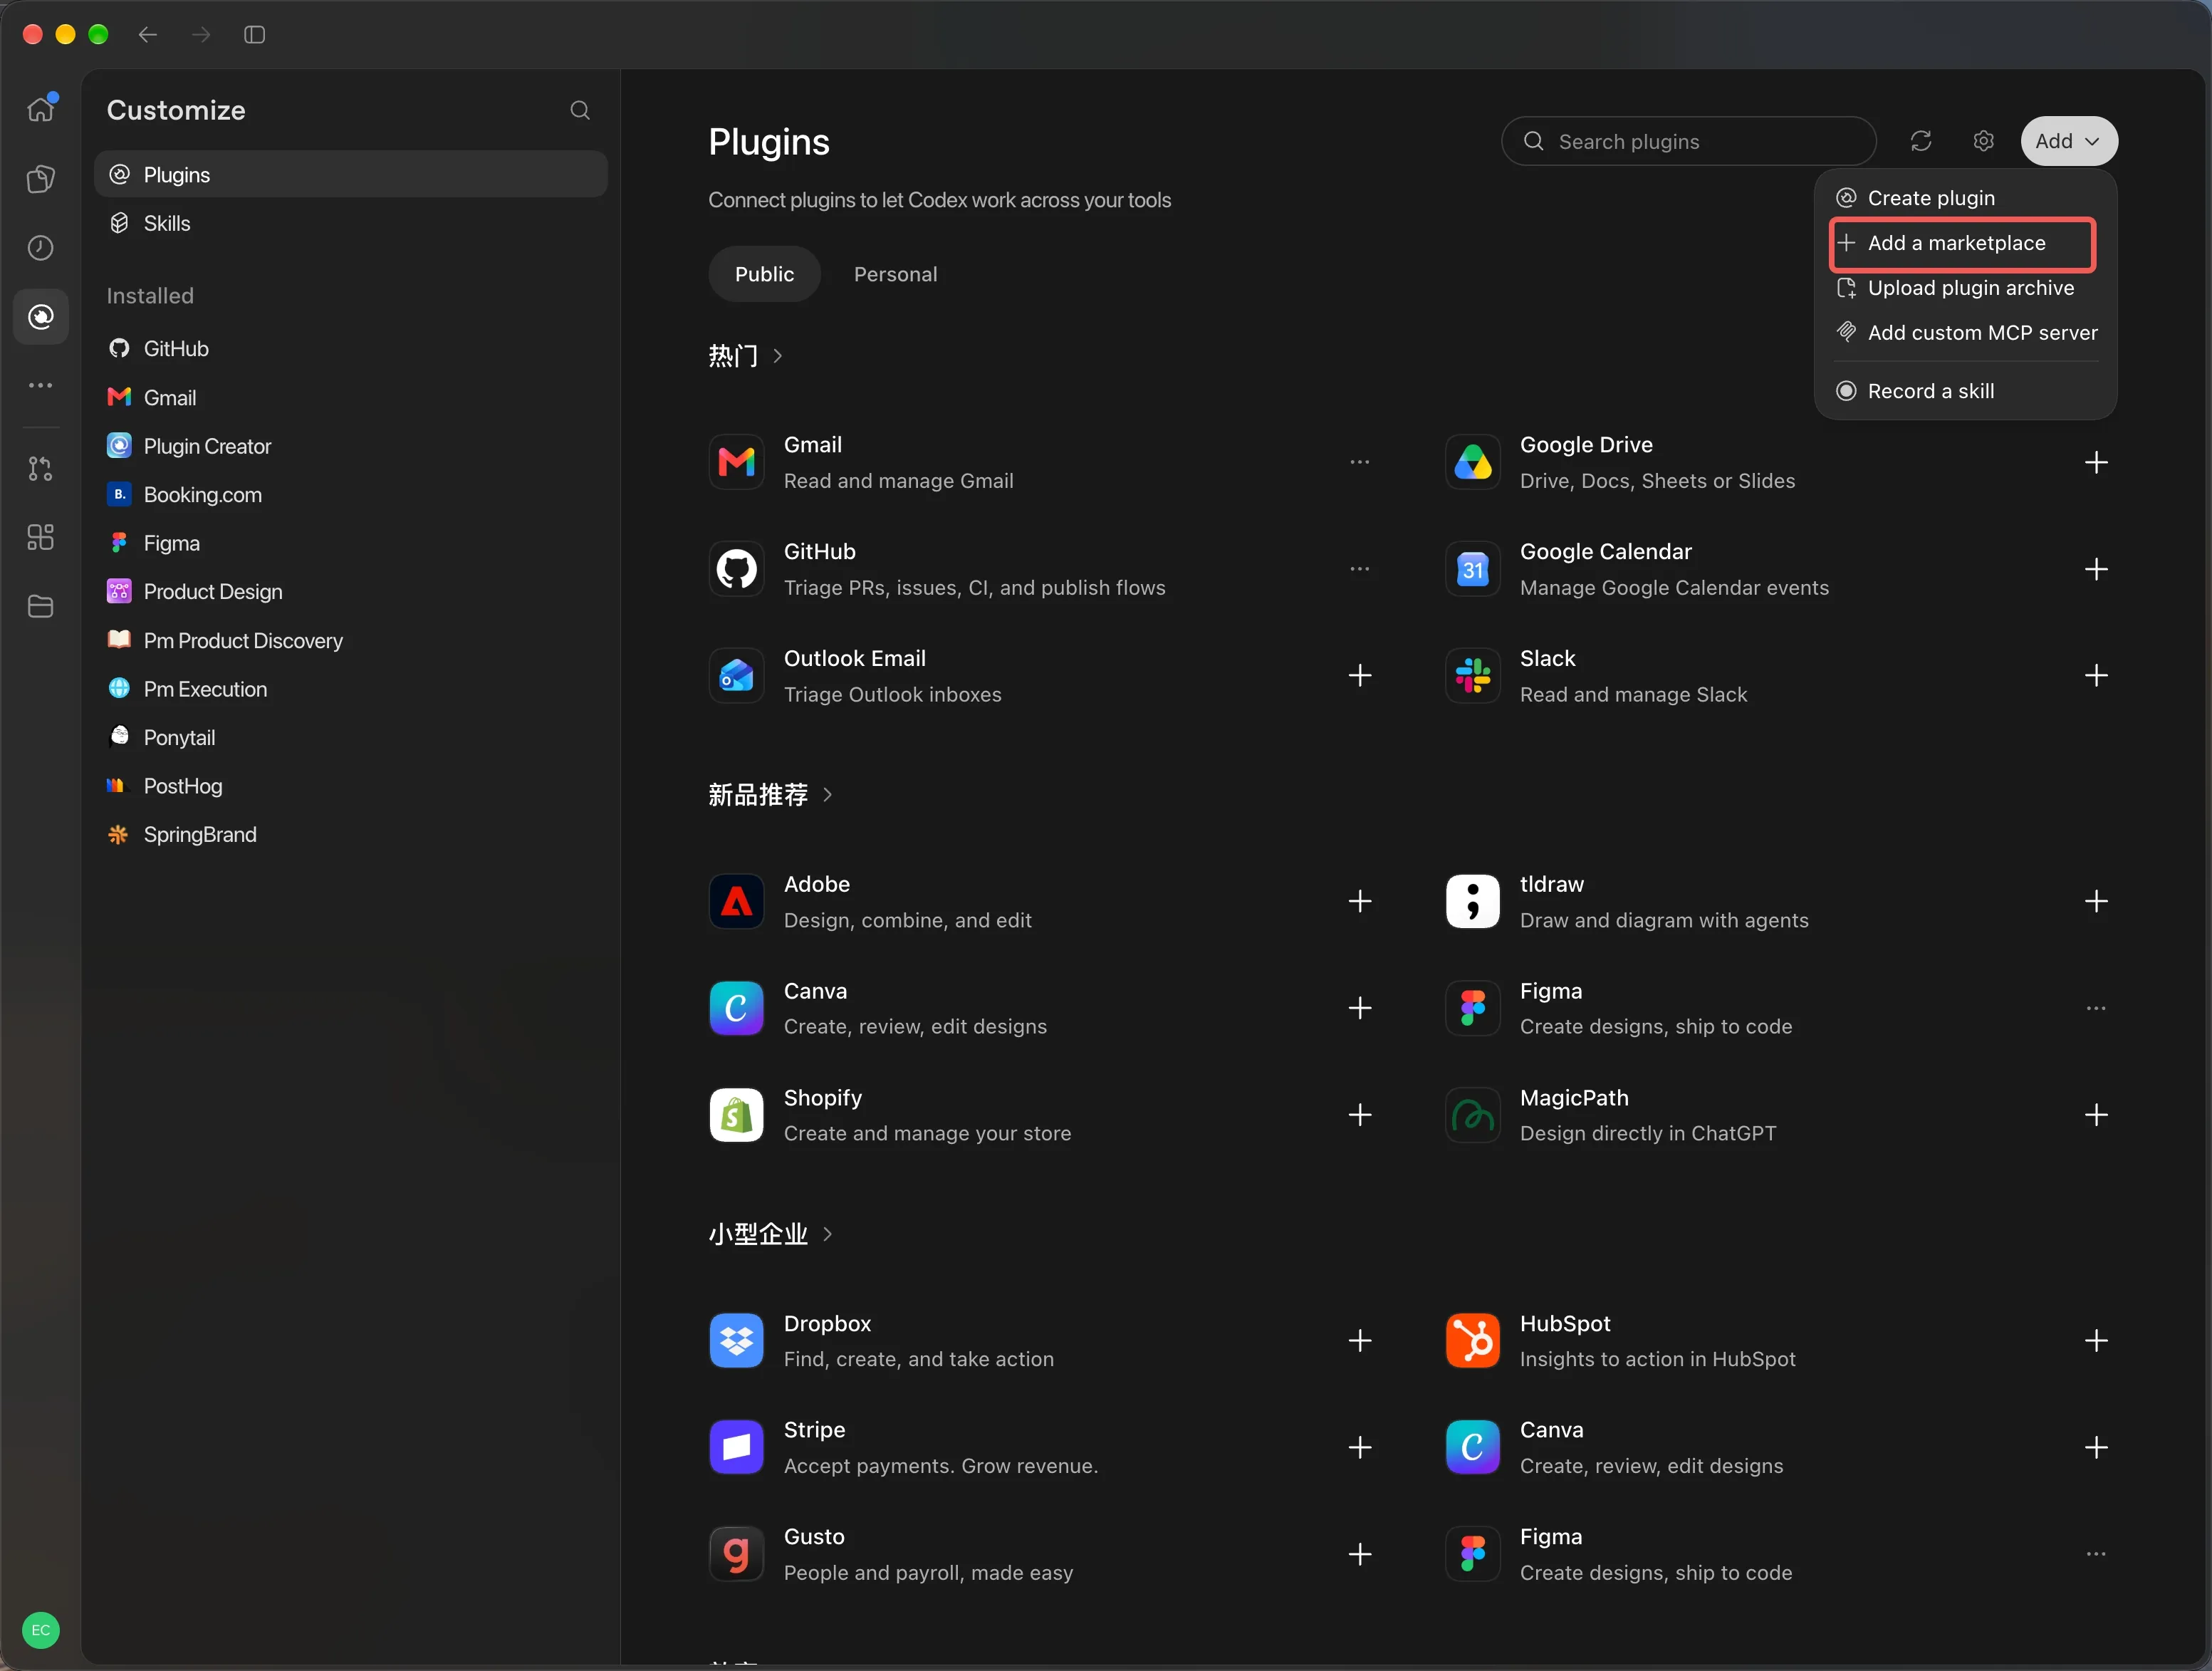
Task: Click the back arrow in title bar
Action: pos(148,35)
